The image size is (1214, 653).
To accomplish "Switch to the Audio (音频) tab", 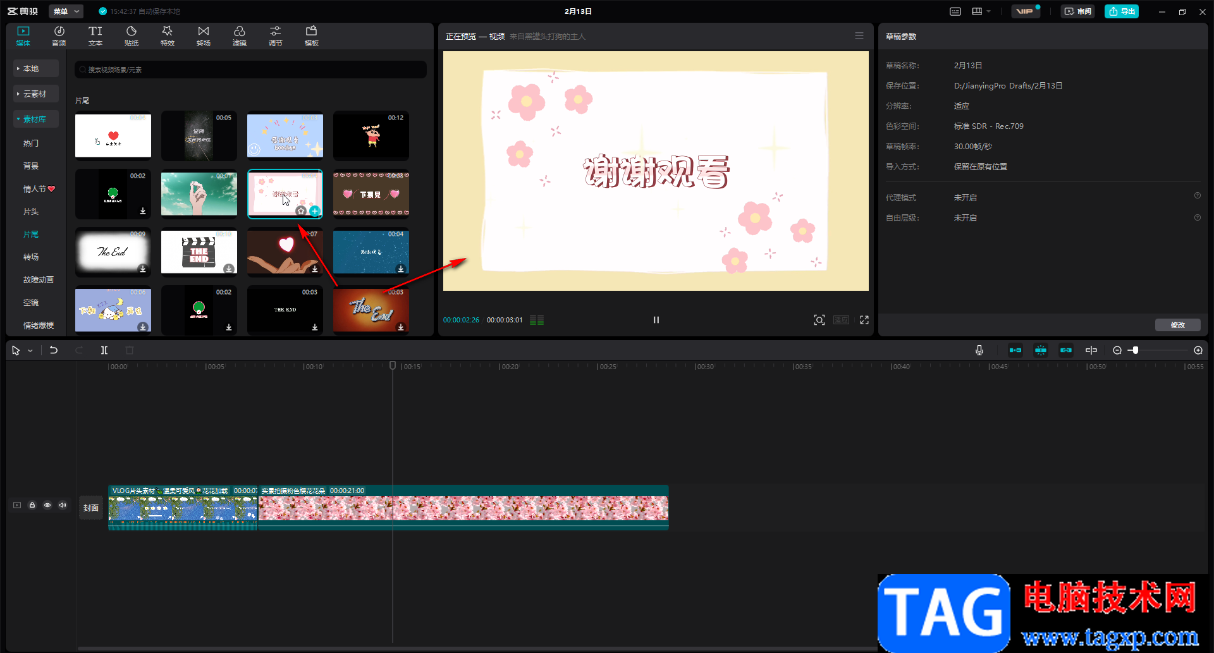I will [59, 36].
